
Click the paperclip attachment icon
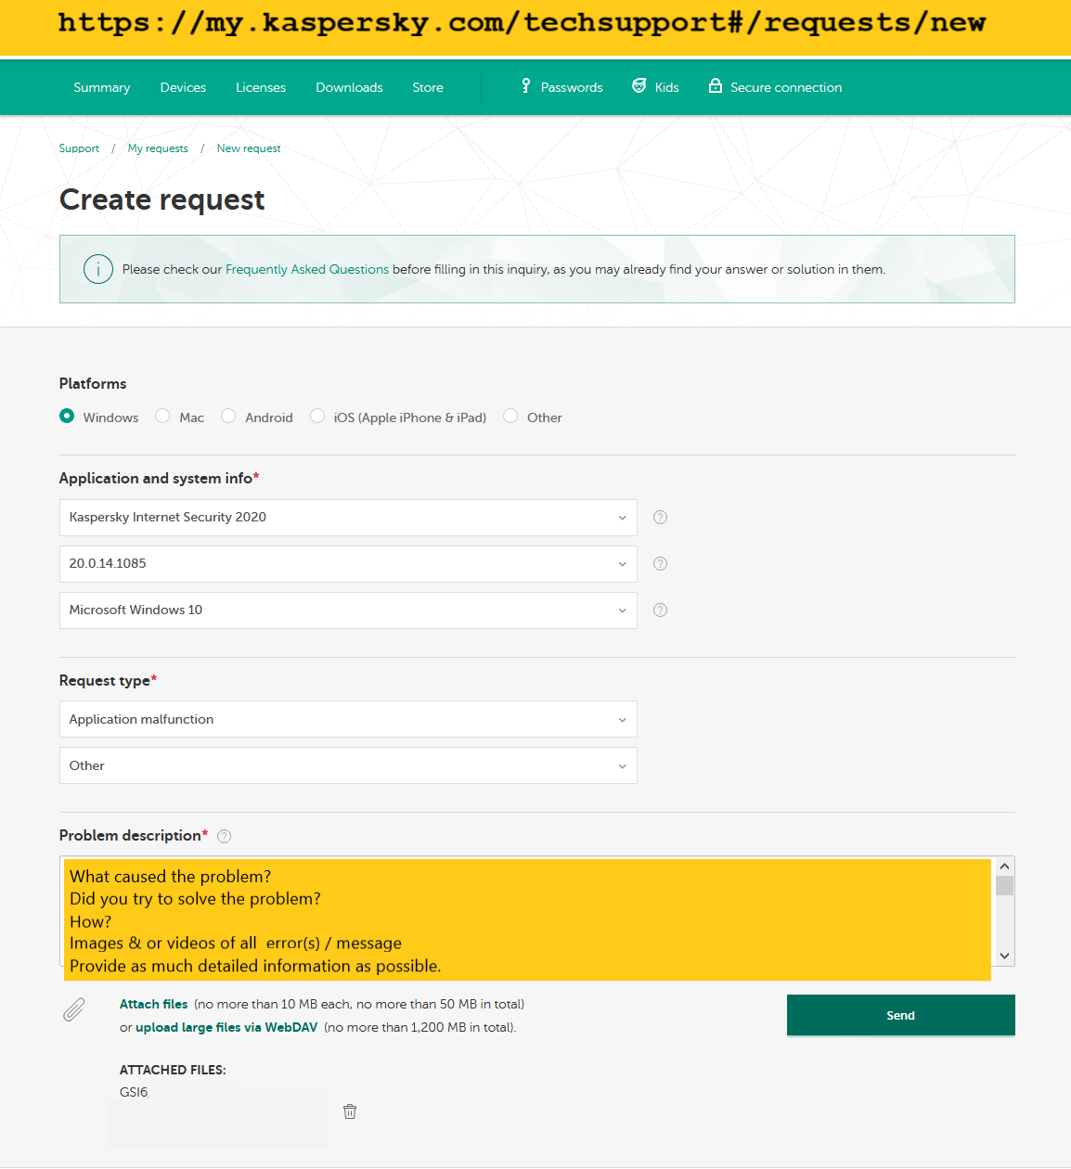coord(74,1009)
